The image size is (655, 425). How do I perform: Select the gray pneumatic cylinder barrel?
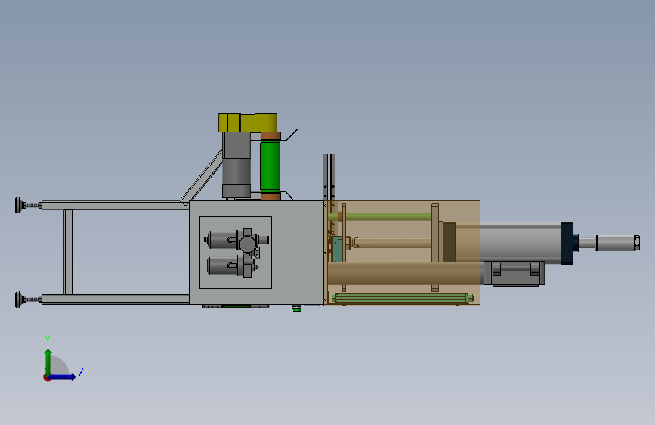(521, 243)
